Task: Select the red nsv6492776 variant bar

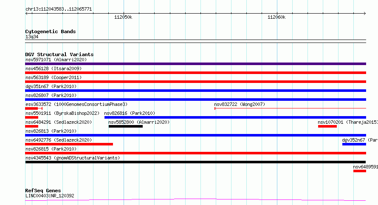Action: pos(69,144)
